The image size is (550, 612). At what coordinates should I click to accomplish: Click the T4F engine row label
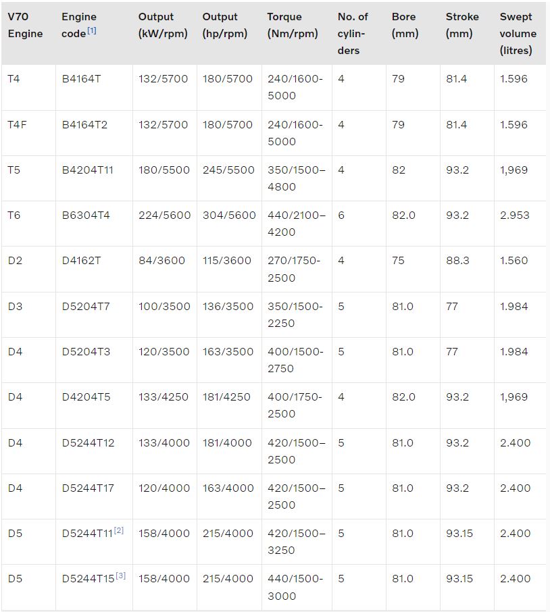pyautogui.click(x=17, y=125)
